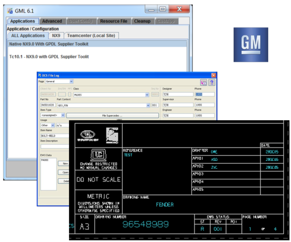The image size is (291, 242).
Task: Click the help question mark icon
Action: (212, 82)
